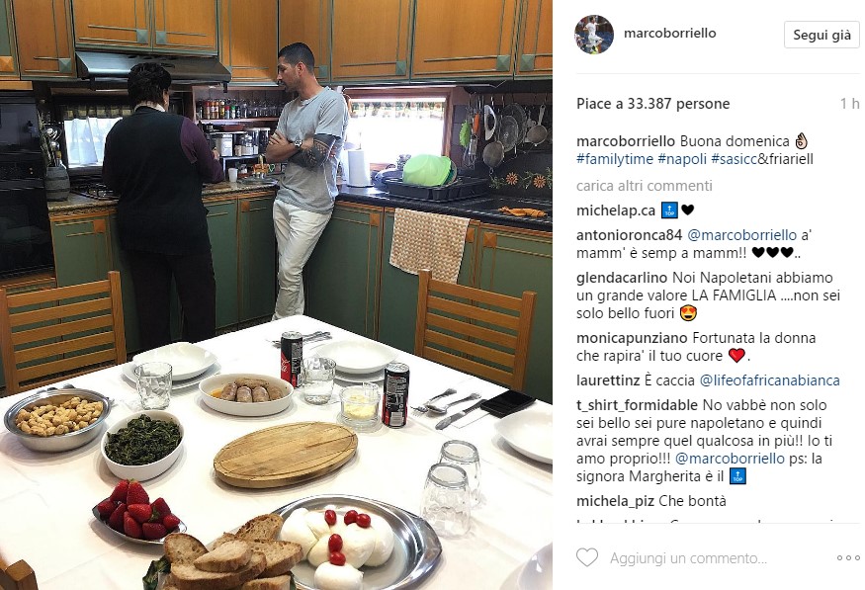
Task: Open the #napoli hashtag link
Action: [x=682, y=159]
